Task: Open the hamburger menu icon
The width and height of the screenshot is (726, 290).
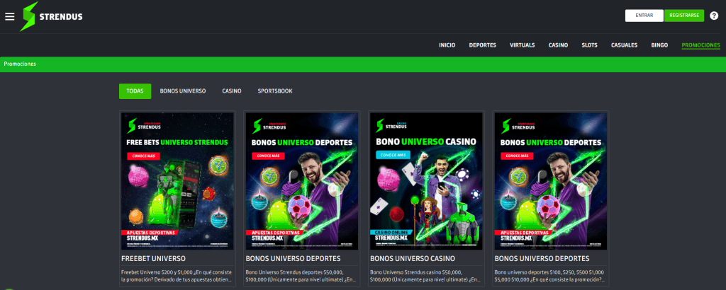Action: coord(10,16)
